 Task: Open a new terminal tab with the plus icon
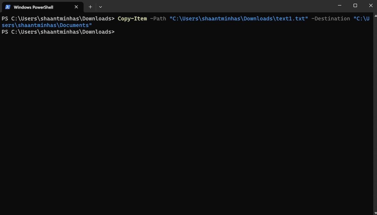(x=90, y=7)
